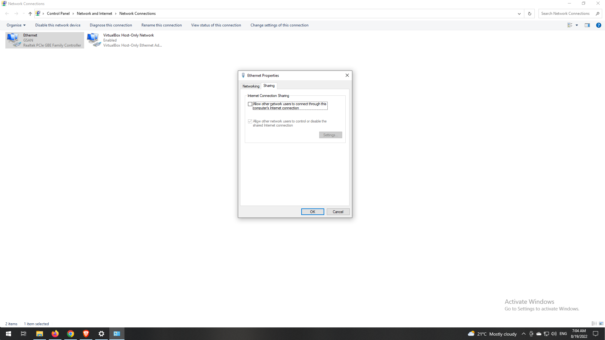Open Firefox from the taskbar

55,334
